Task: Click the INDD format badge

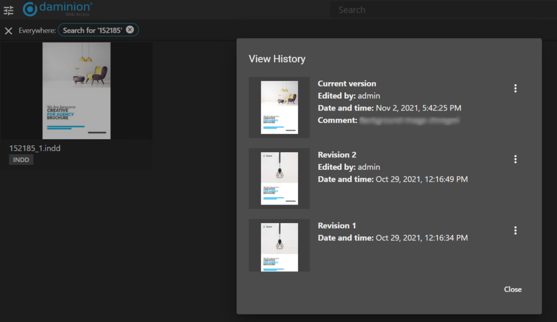Action: (x=21, y=160)
